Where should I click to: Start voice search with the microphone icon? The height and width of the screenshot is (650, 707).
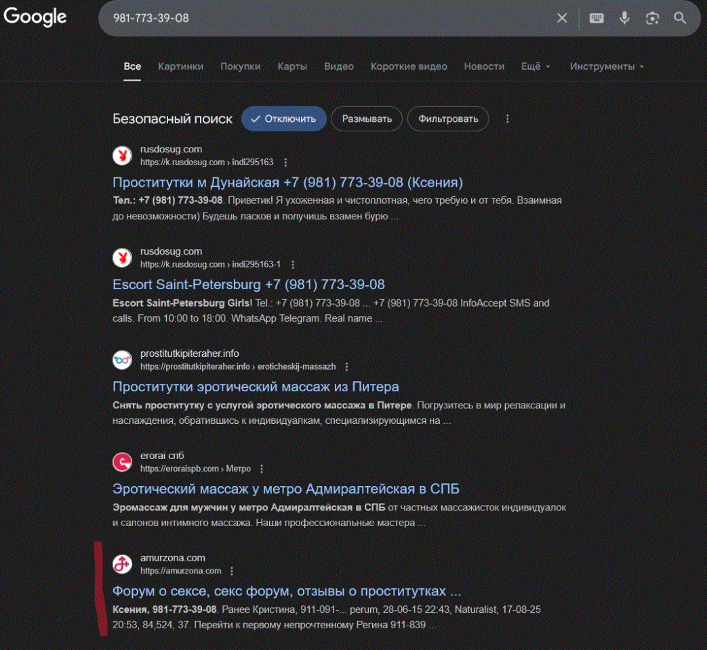[x=624, y=18]
